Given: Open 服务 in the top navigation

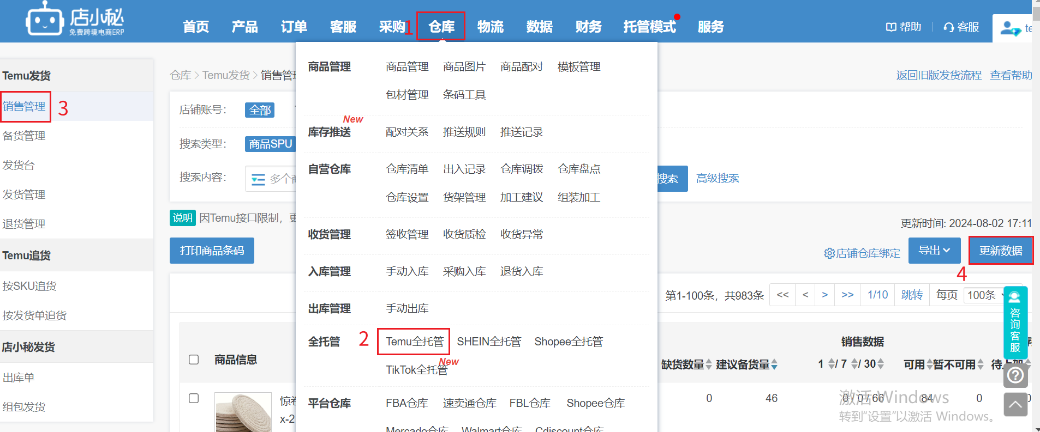Looking at the screenshot, I should (710, 27).
